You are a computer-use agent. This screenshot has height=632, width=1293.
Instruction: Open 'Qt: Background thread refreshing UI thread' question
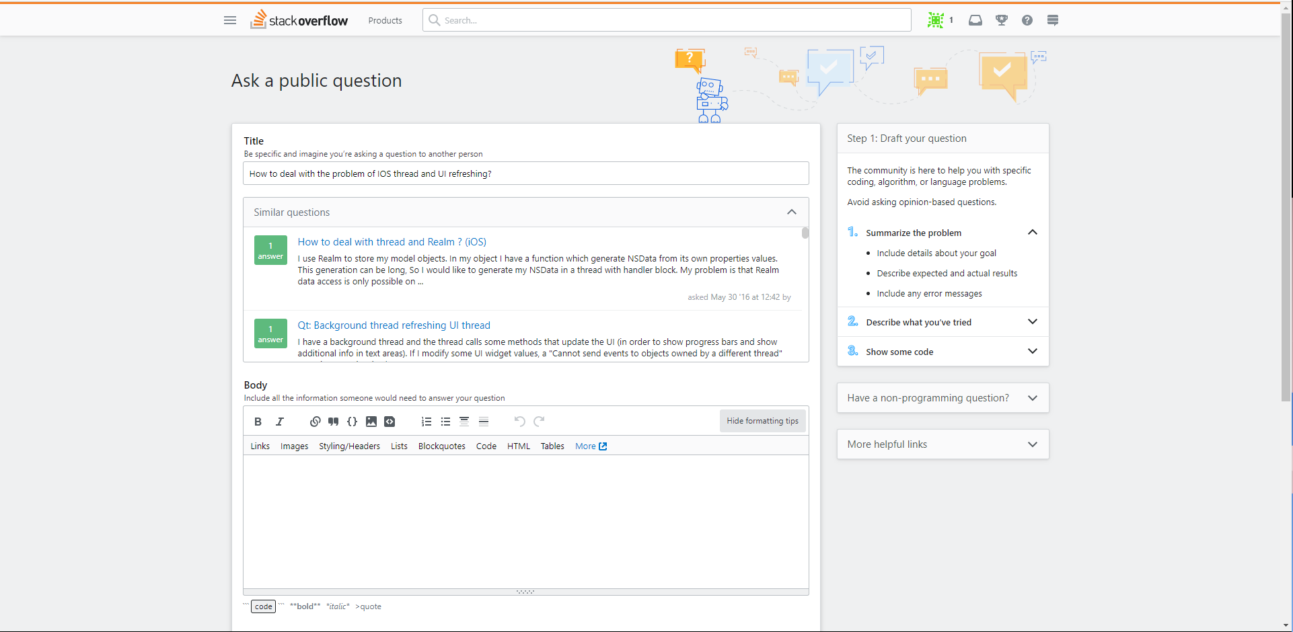pyautogui.click(x=394, y=325)
